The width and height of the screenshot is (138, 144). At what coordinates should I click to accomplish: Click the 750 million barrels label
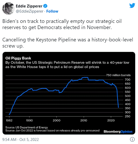(x=118, y=75)
